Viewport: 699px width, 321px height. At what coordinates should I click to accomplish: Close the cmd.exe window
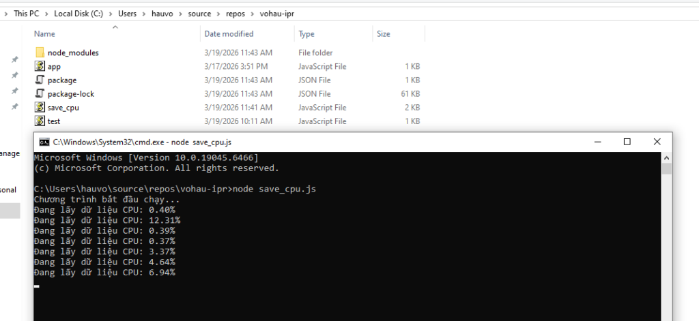(657, 142)
